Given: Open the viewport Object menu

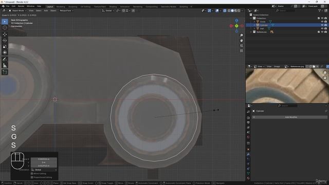Looking at the screenshot, I should tap(53, 10).
